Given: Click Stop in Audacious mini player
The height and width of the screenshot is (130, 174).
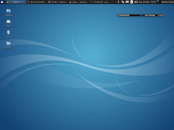Looking at the screenshot, I should click(151, 15).
